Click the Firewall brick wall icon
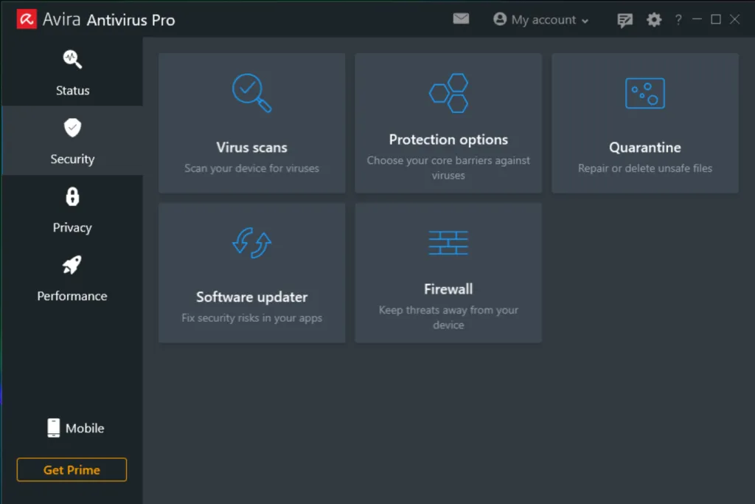This screenshot has height=504, width=755. (448, 243)
